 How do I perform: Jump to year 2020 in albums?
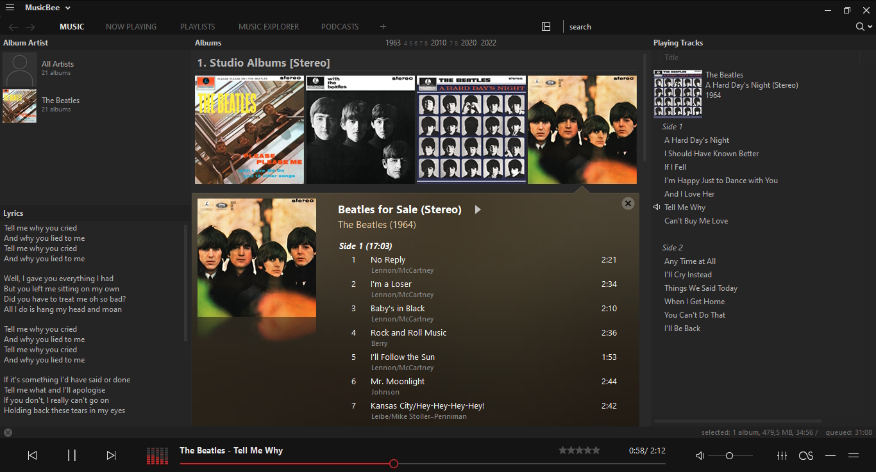[x=469, y=43]
